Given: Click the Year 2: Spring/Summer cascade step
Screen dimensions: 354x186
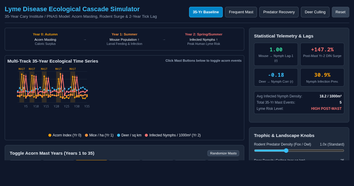Looking at the screenshot, I should click(204, 39).
